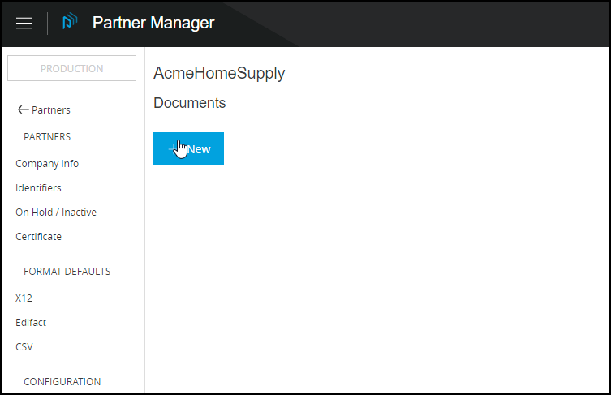611x395 pixels.
Task: Open the hamburger navigation menu
Action: 24,24
